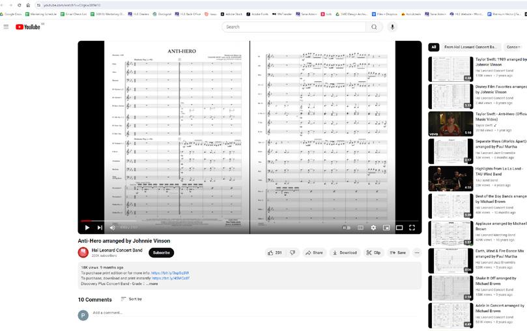This screenshot has width=527, height=331.
Task: Click the browser address bar URL
Action: (72, 5)
